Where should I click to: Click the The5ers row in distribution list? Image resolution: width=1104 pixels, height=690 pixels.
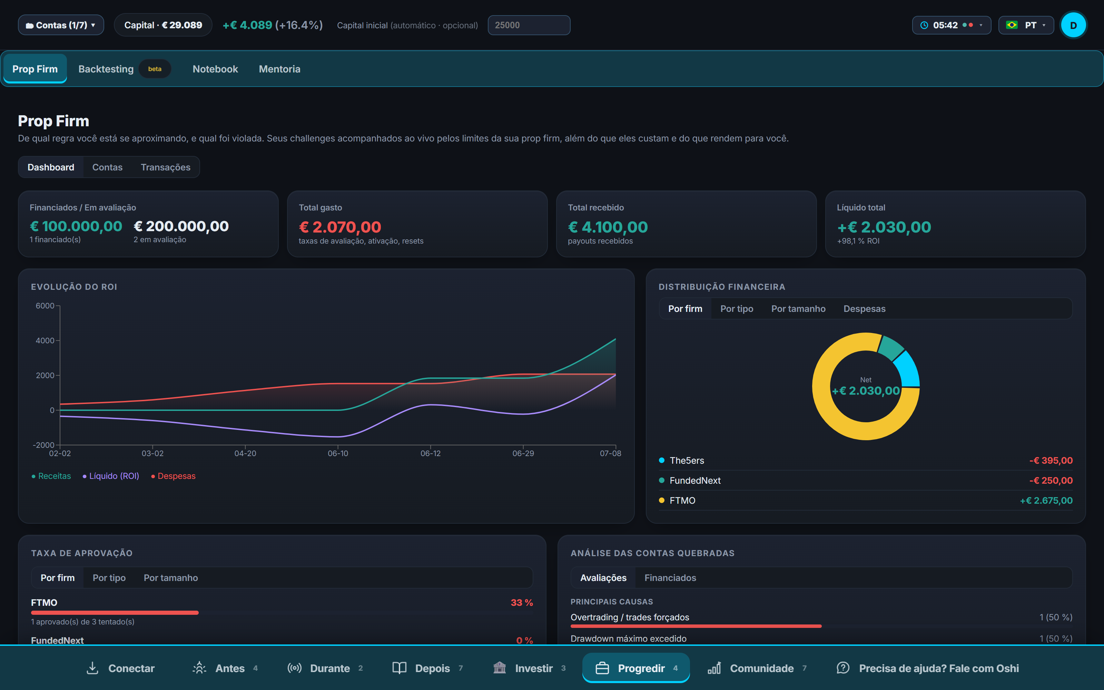coord(865,461)
